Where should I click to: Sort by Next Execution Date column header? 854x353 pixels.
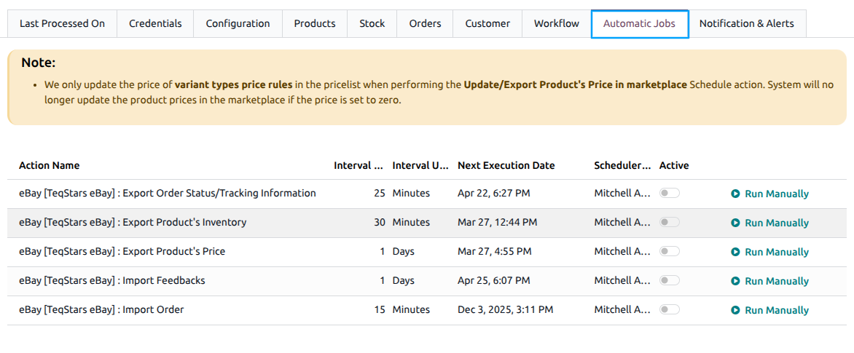(506, 165)
